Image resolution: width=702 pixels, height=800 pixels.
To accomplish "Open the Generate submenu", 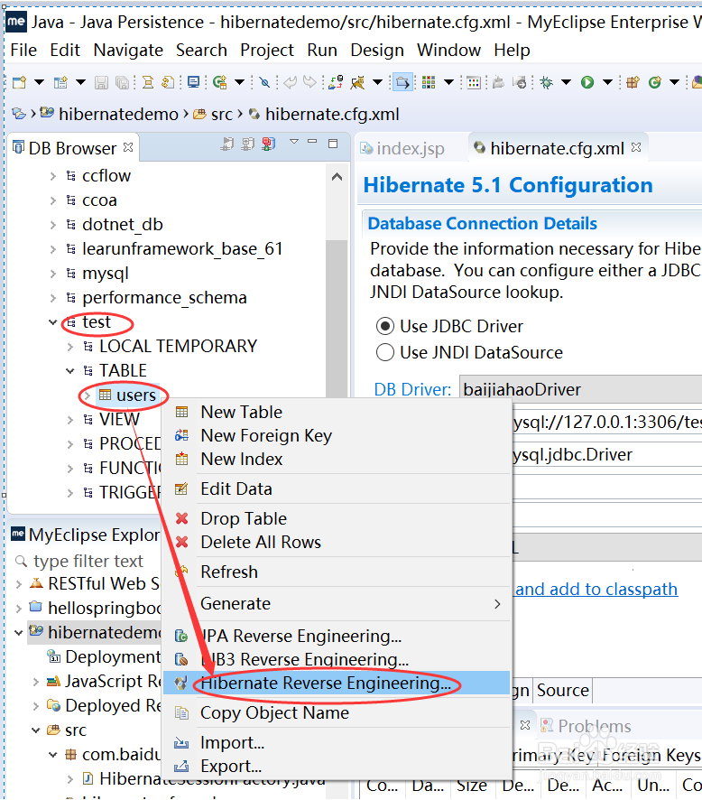I will tap(337, 603).
